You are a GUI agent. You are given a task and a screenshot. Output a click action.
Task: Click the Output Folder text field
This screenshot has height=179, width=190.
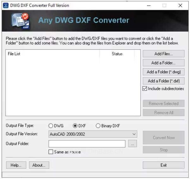87,144
